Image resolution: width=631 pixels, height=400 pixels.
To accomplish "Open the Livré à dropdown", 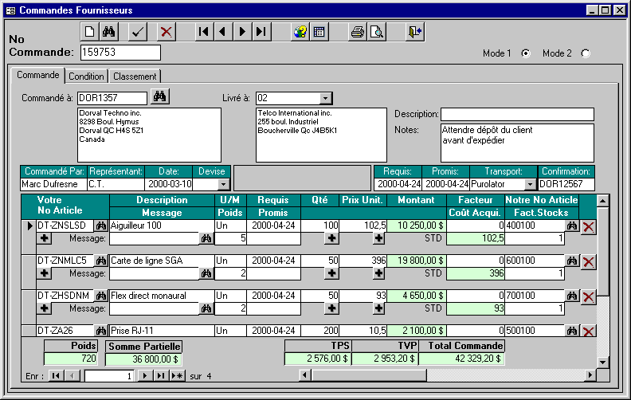I will (326, 98).
